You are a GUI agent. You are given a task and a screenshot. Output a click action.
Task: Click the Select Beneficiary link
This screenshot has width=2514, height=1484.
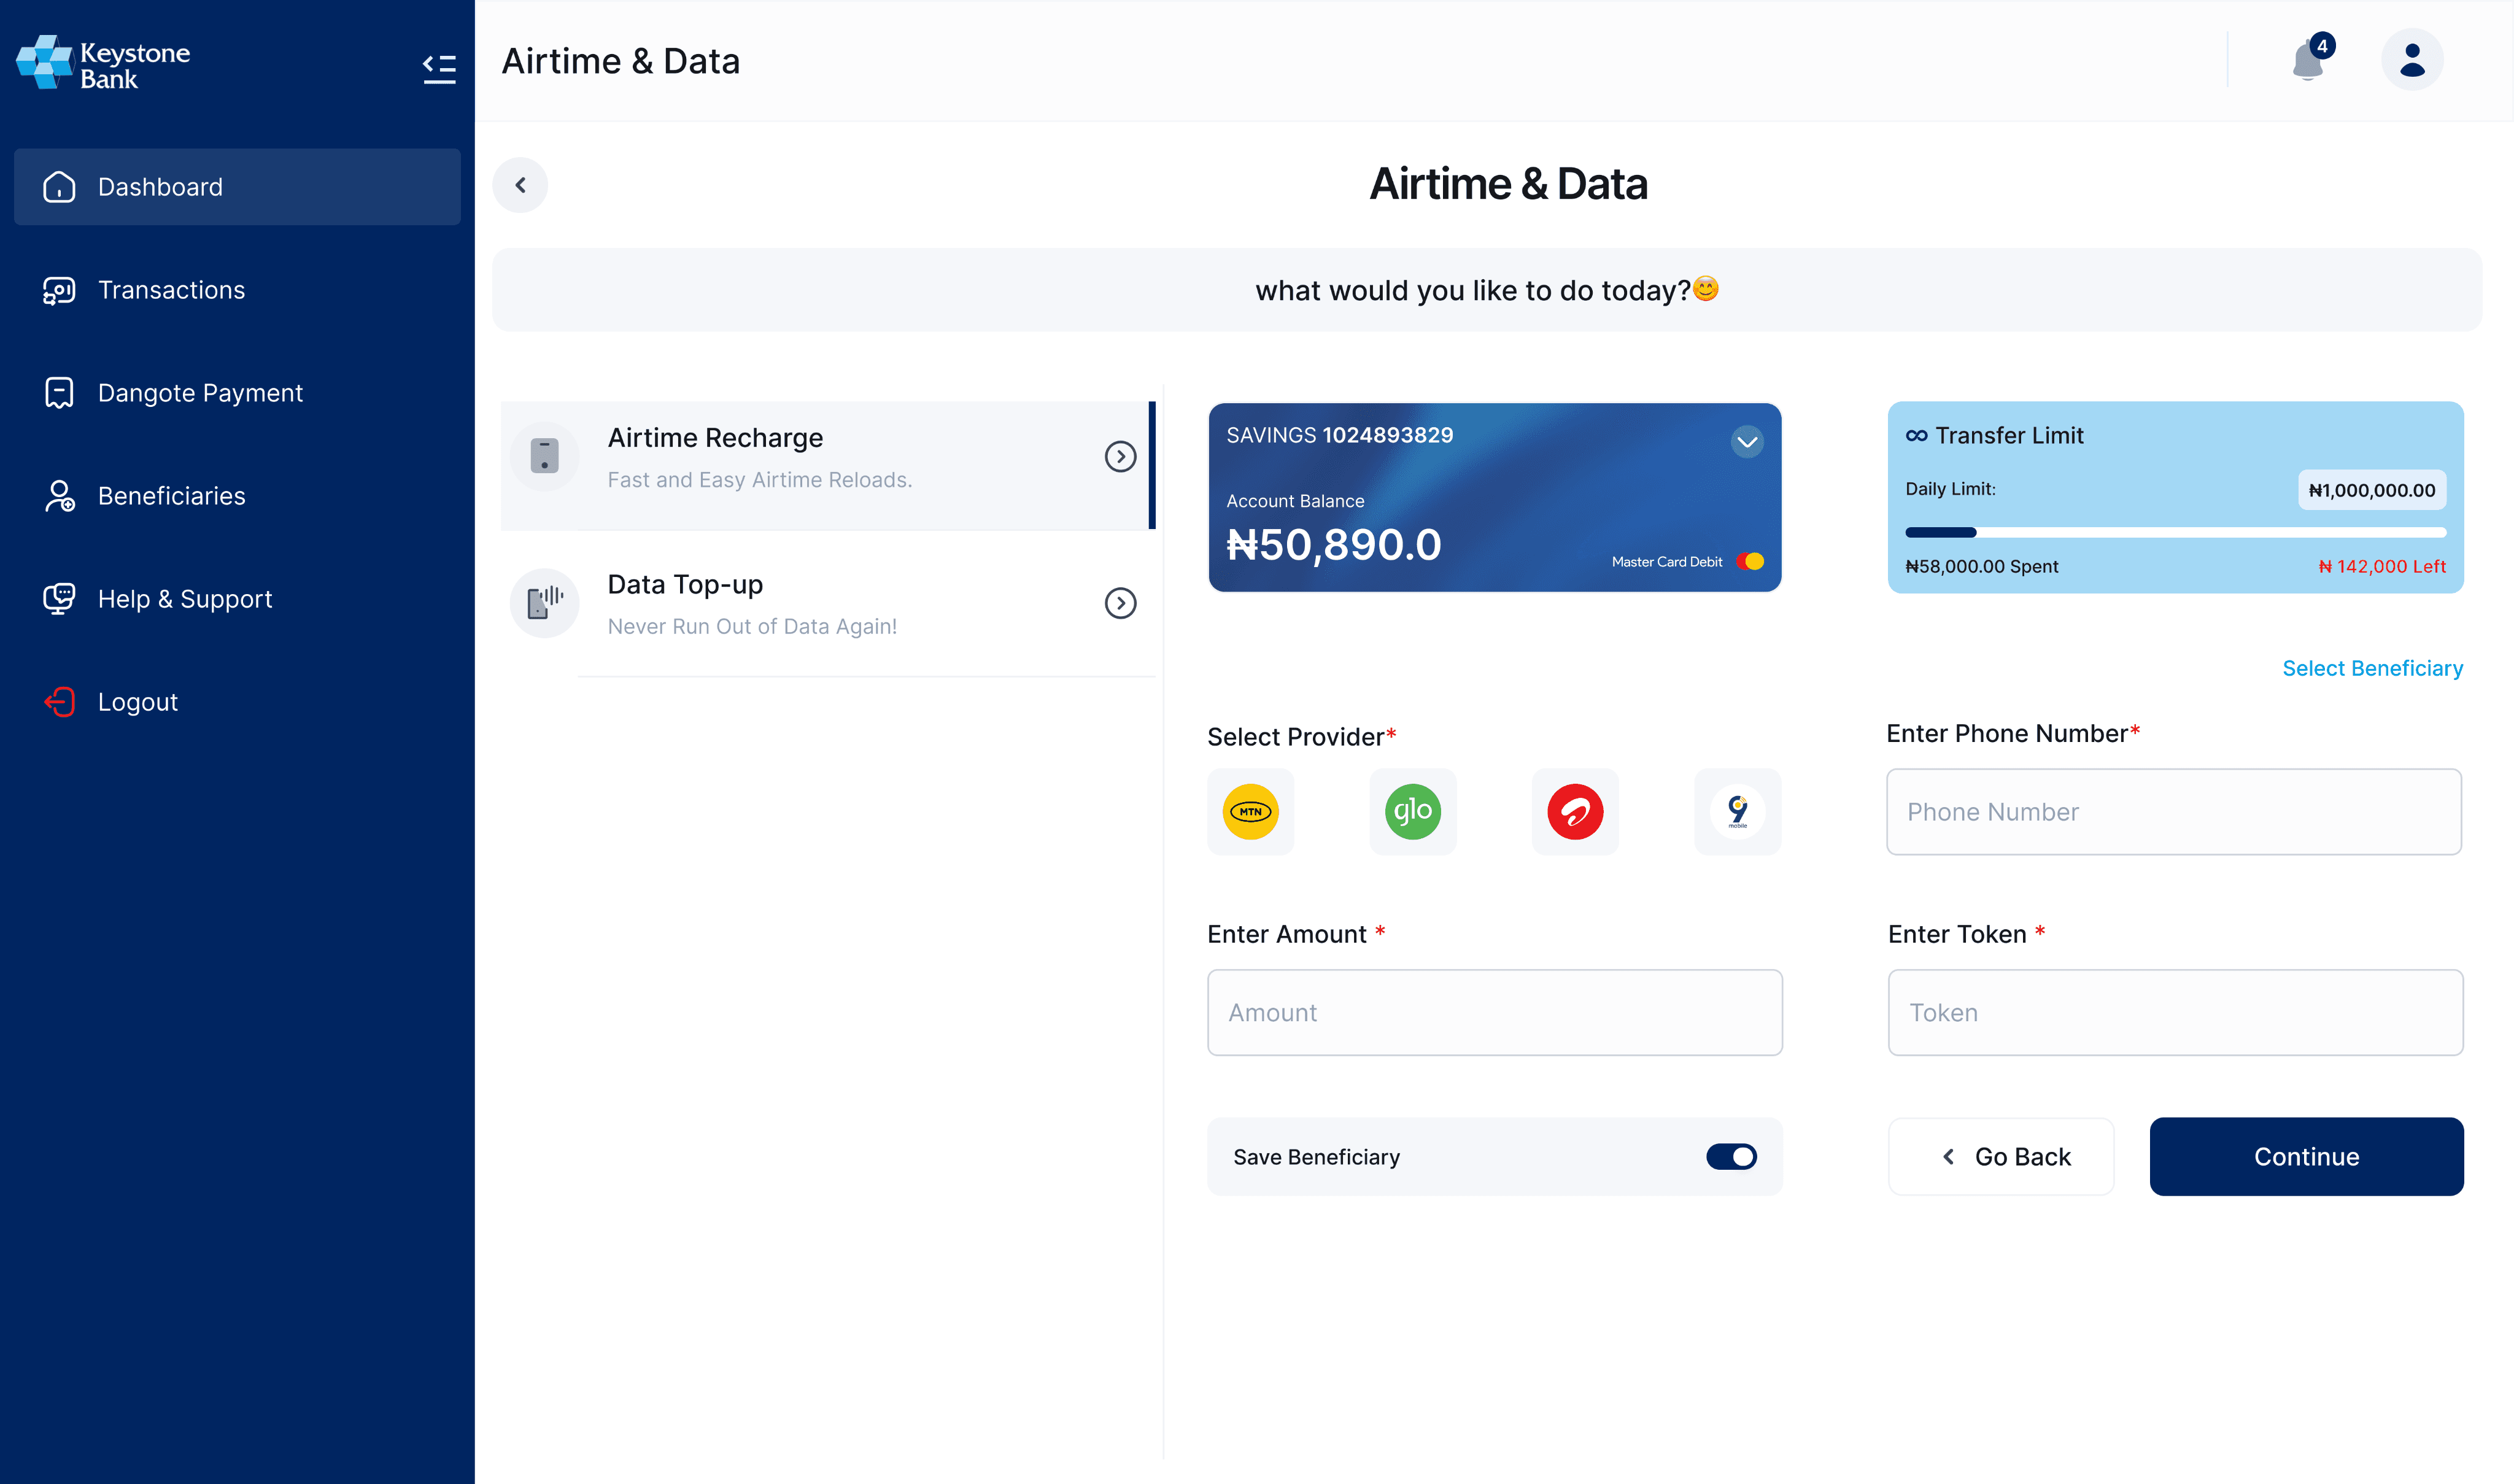[x=2372, y=668]
